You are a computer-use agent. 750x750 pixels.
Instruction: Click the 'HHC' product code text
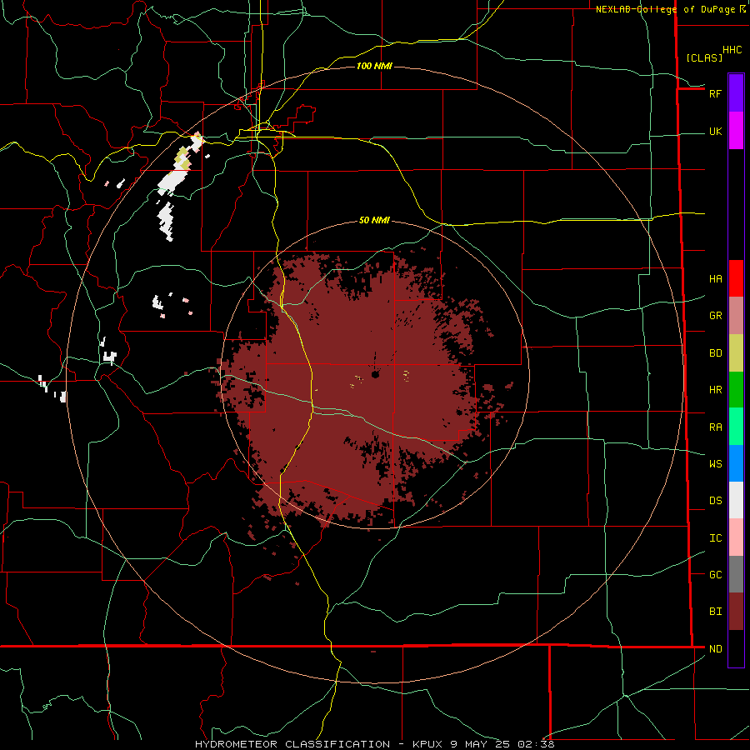[x=732, y=50]
